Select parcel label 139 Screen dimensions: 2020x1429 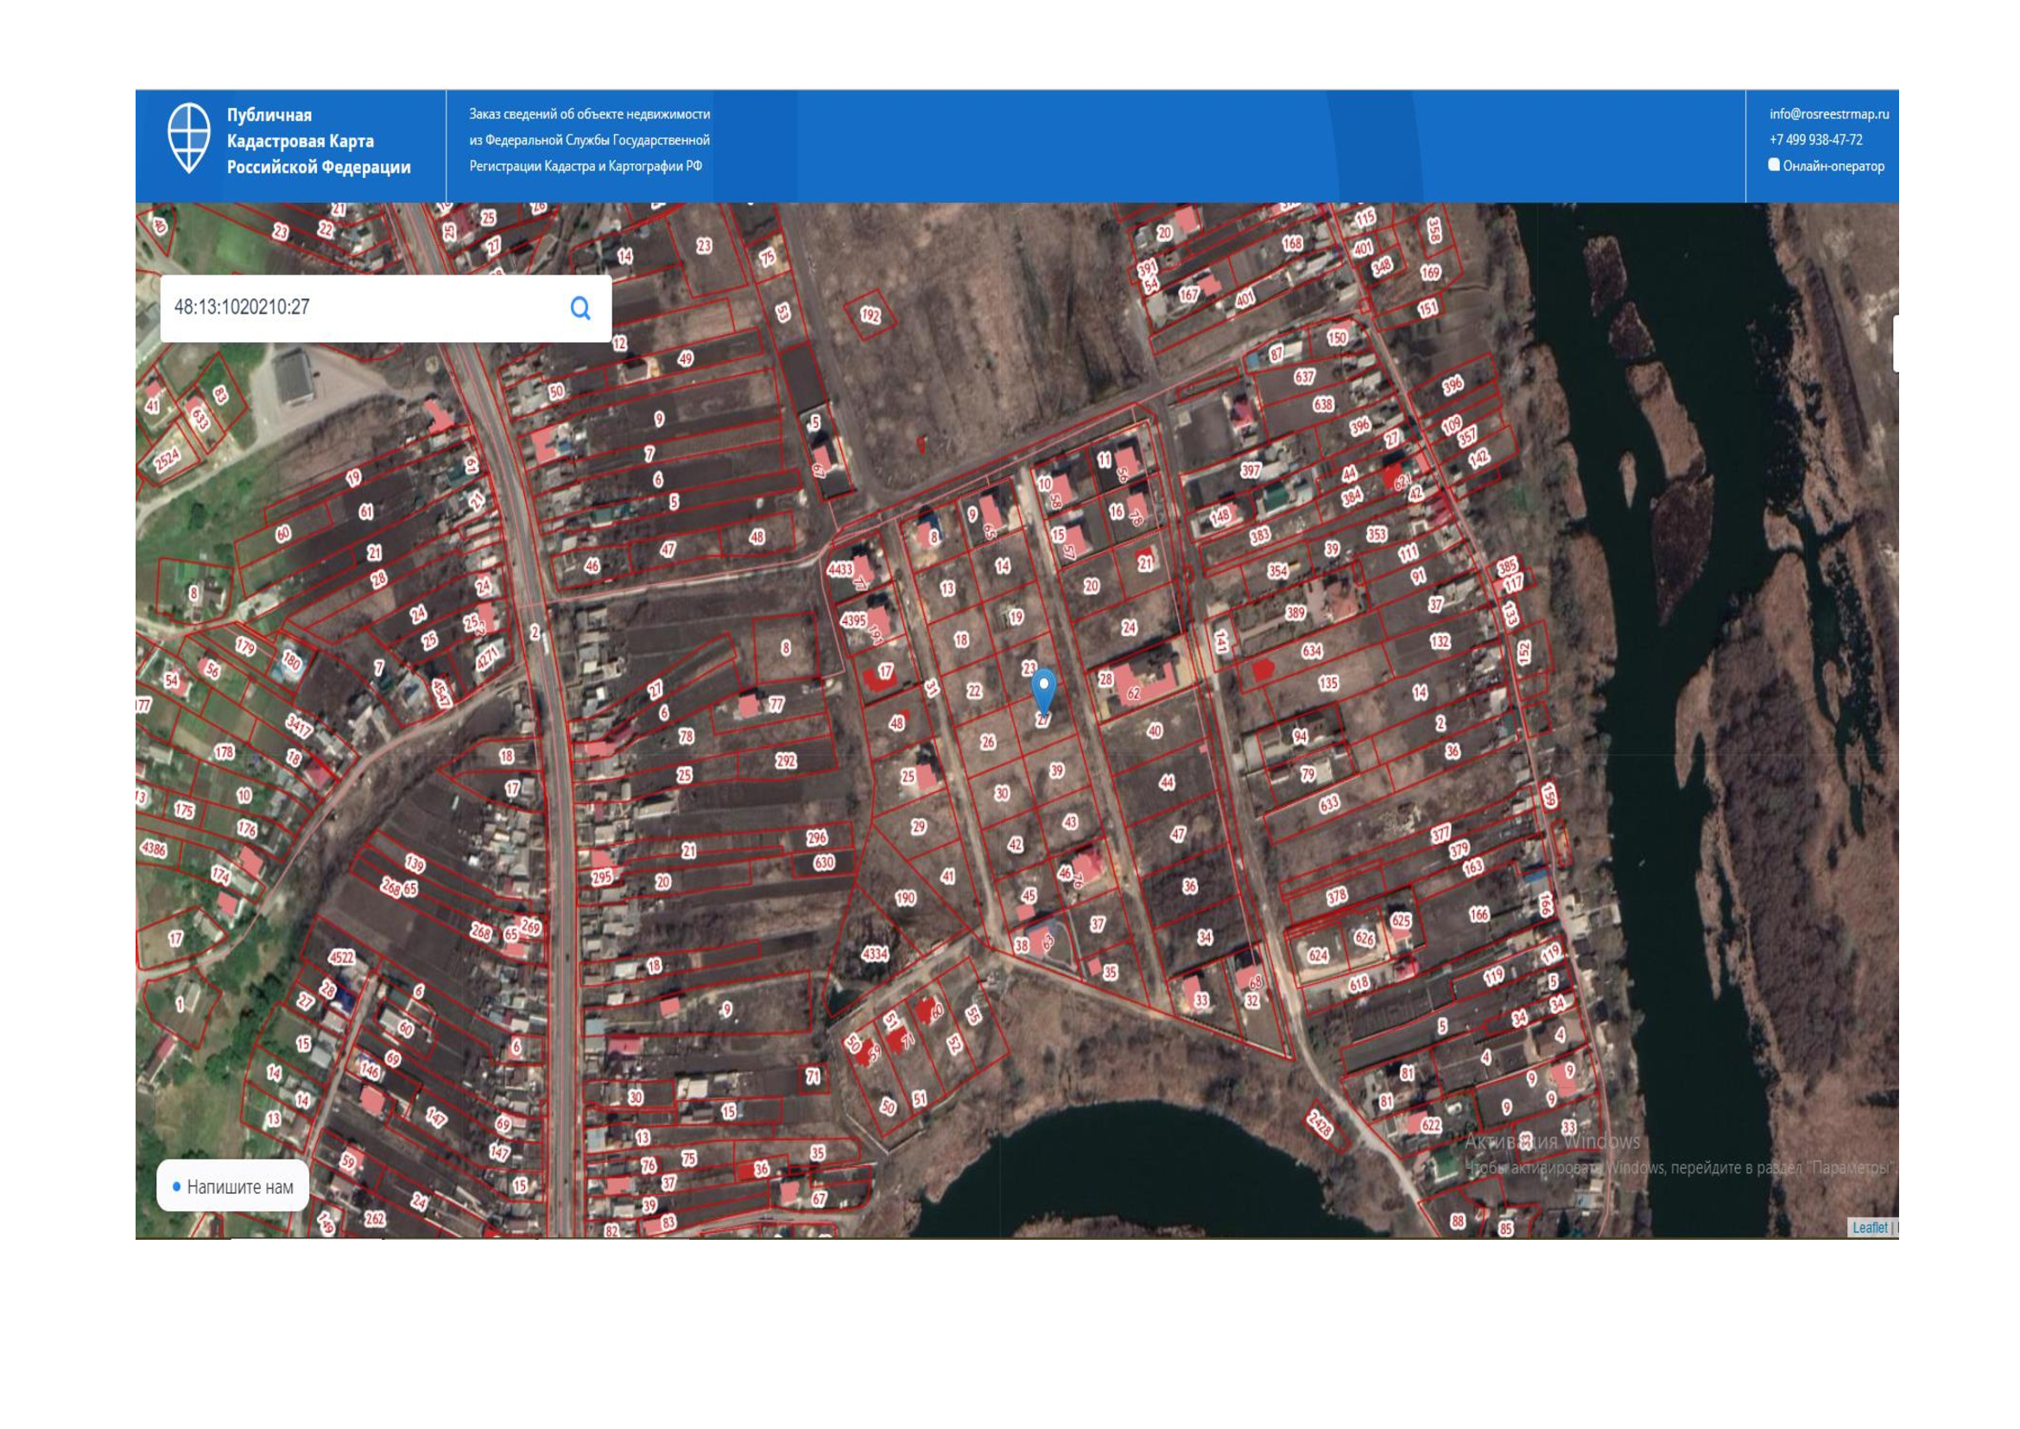point(415,863)
